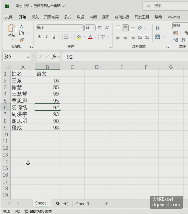Screen dimensions: 188x214
Task: Click the Top Align icon
Action: pos(118,27)
